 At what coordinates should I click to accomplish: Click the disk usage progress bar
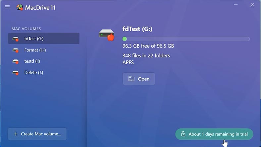186,39
